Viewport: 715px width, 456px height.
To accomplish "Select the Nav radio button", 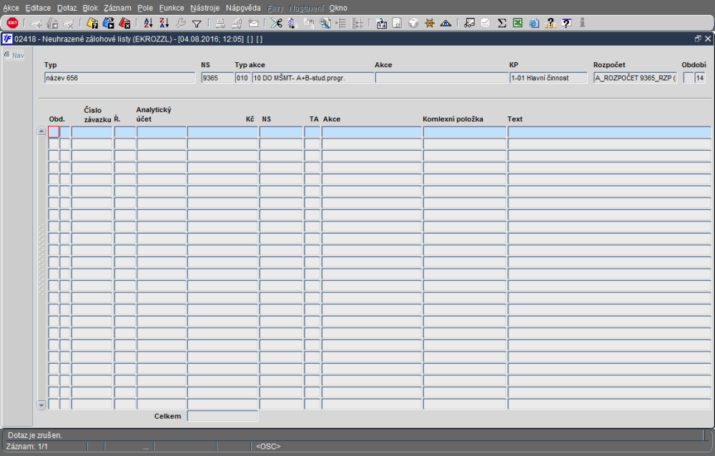I will click(x=7, y=55).
